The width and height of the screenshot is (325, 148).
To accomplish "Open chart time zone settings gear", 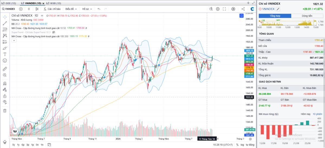I will click(x=250, y=139).
